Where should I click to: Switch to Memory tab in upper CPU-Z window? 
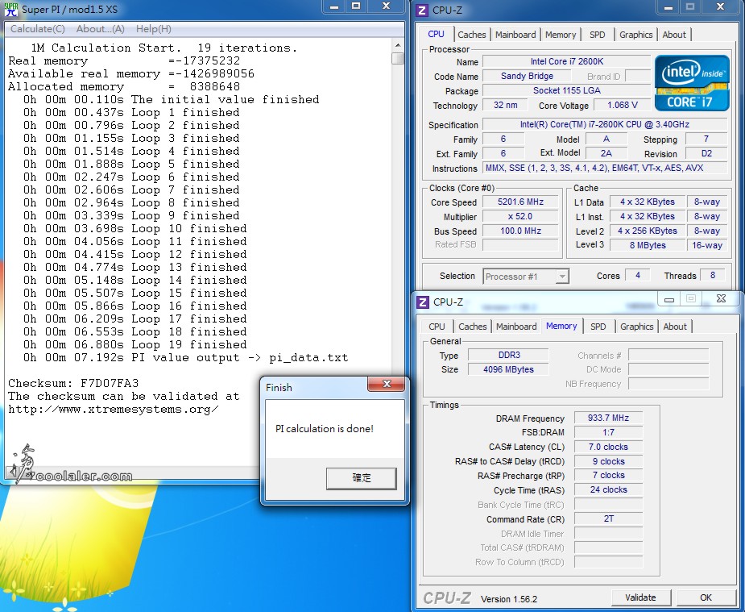click(561, 35)
